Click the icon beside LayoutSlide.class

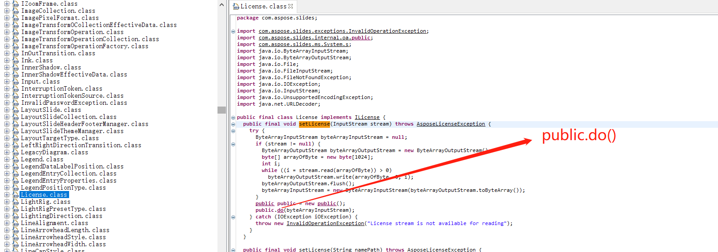coord(16,110)
